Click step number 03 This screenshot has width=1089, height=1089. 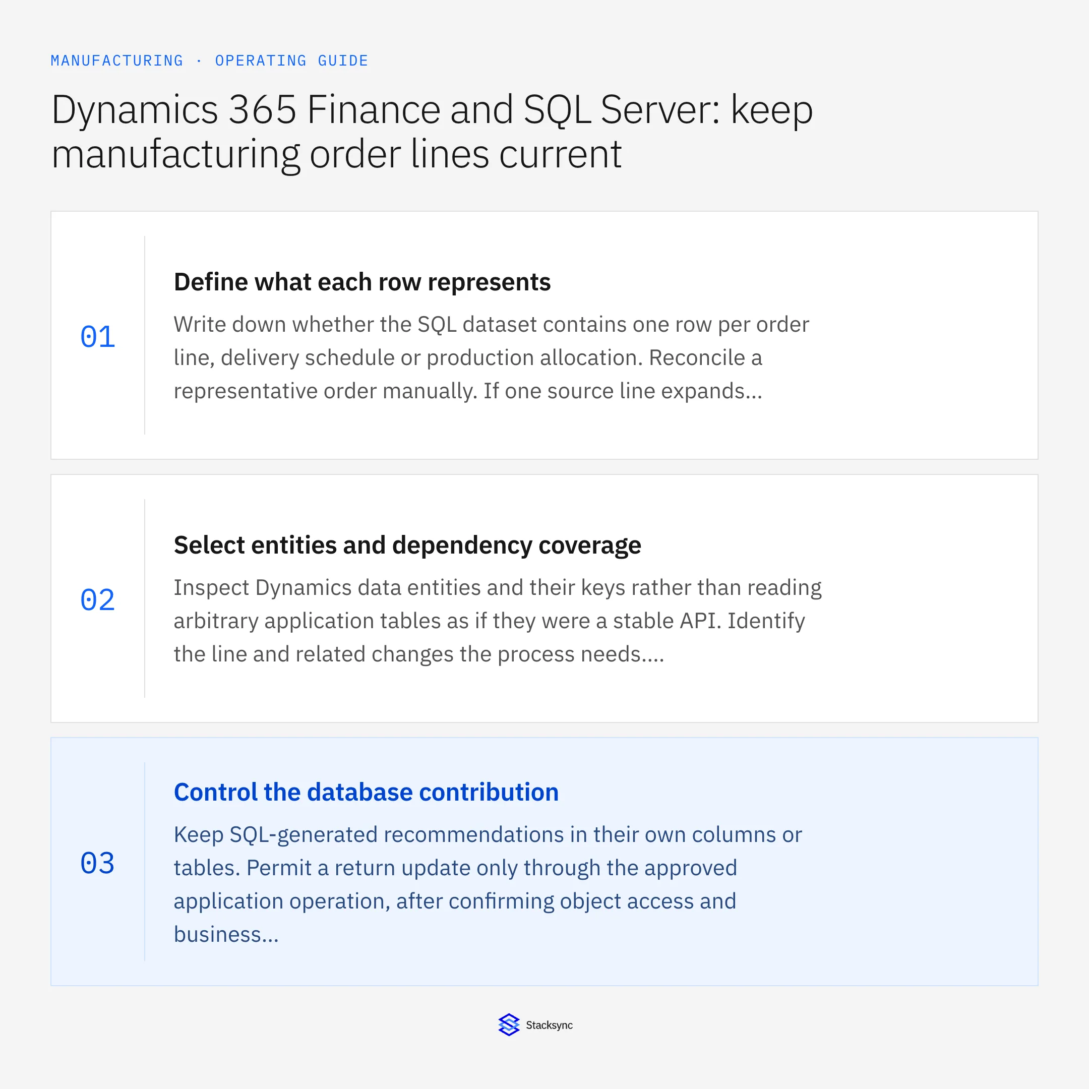point(97,863)
